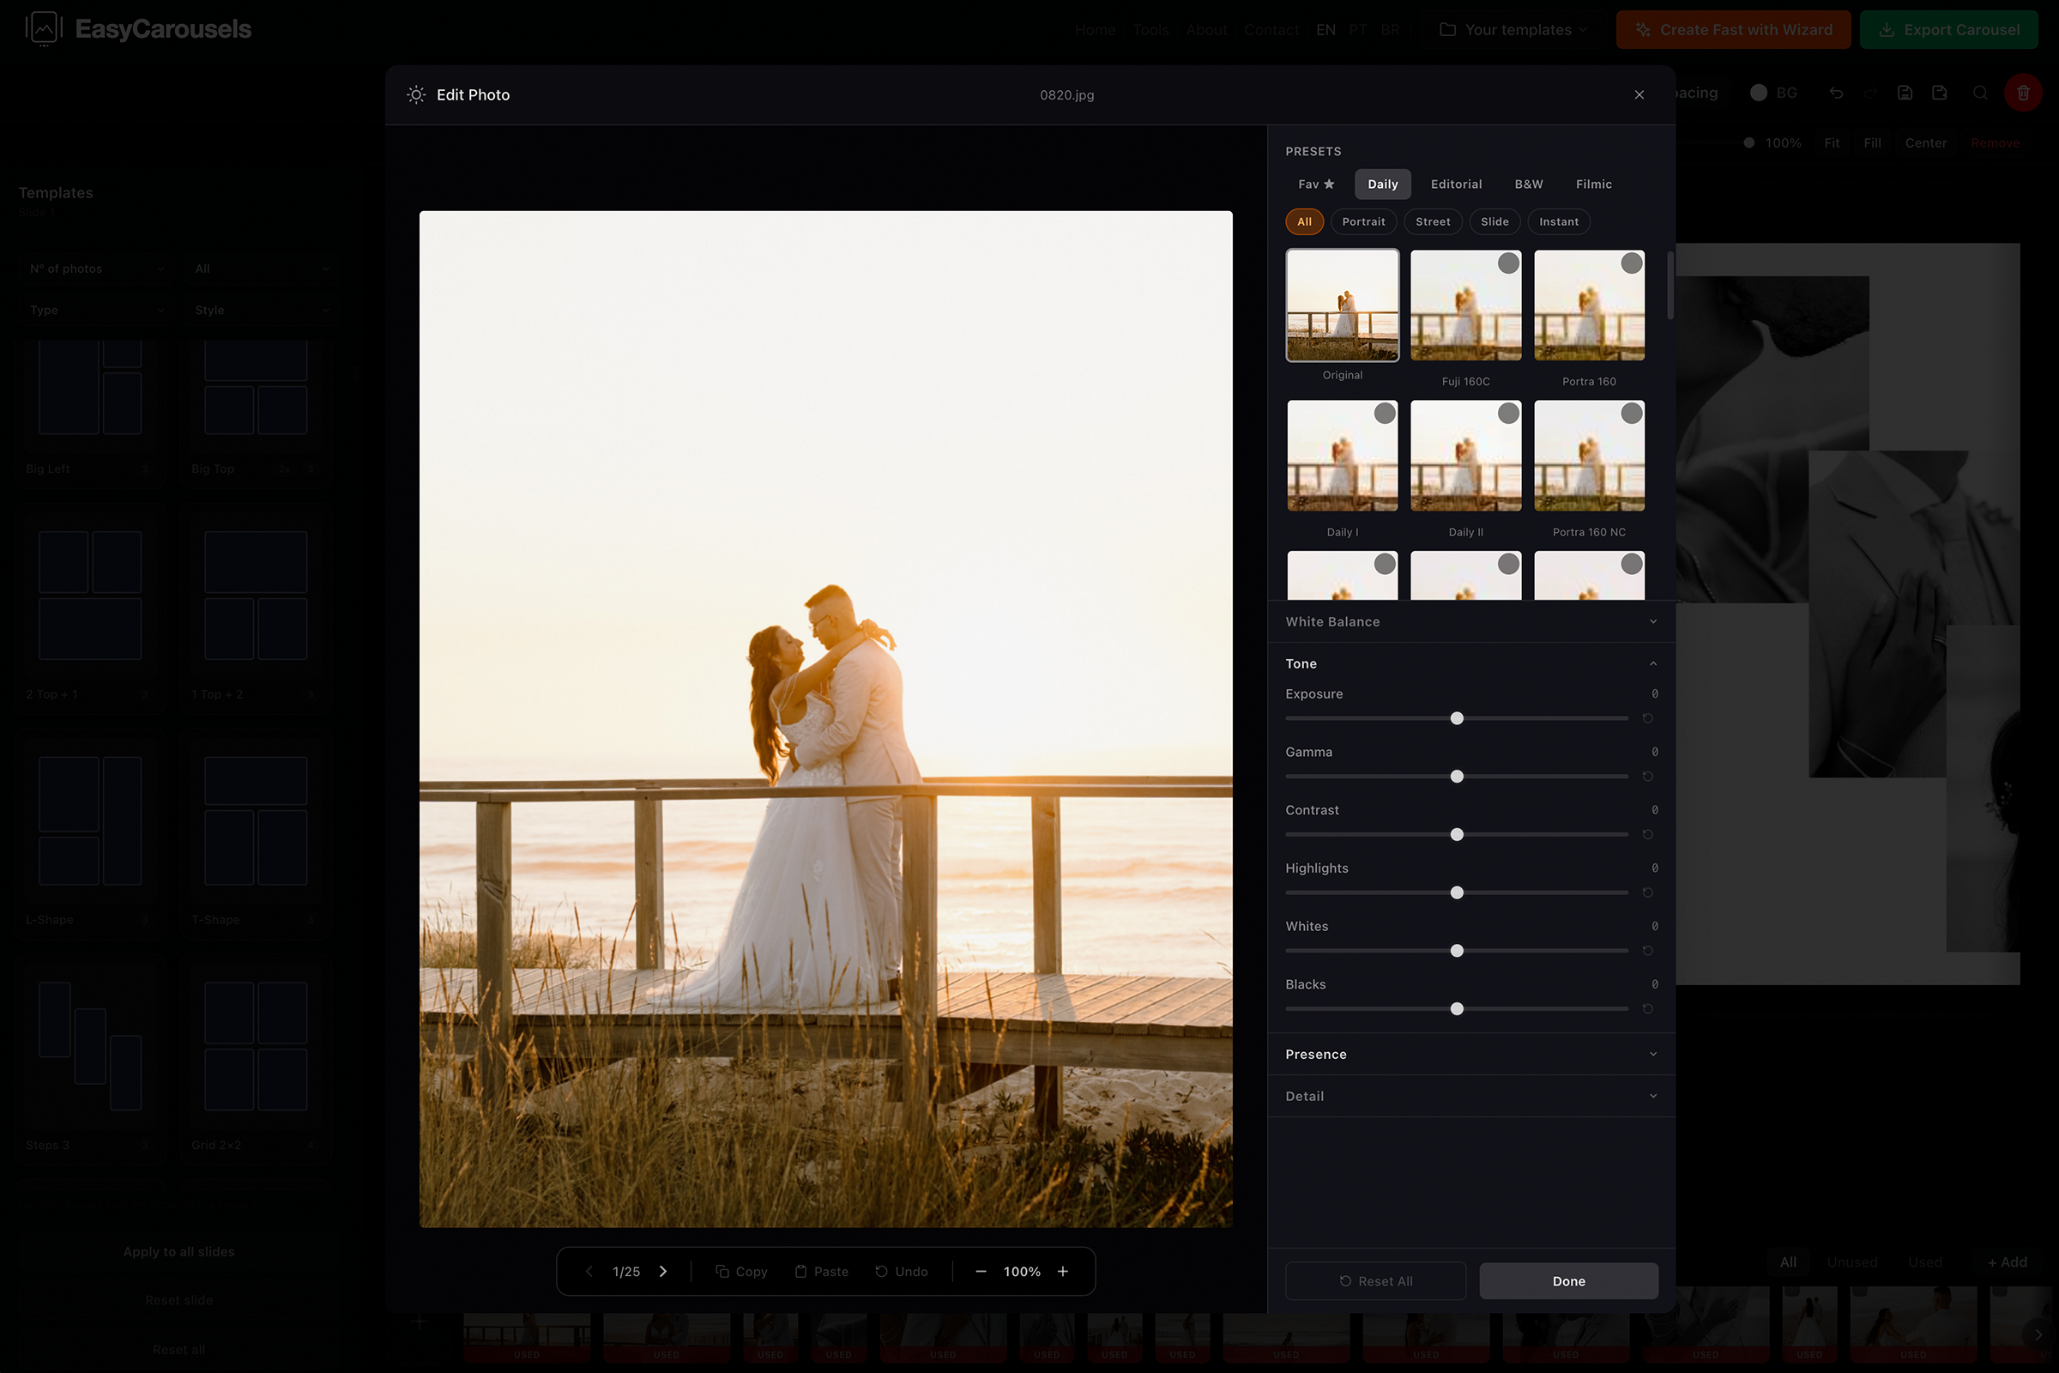Expand the White Balance section
Viewport: 2059px width, 1373px height.
pyautogui.click(x=1470, y=621)
